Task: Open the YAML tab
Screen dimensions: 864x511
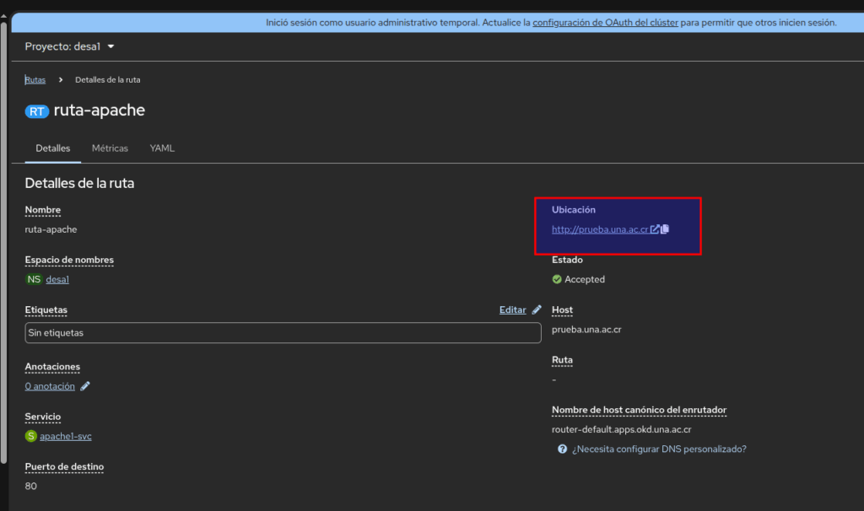Action: coord(162,148)
